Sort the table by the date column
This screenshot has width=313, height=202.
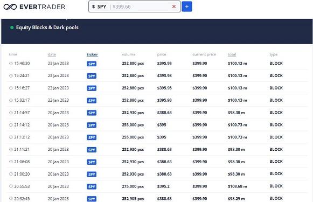(x=52, y=54)
